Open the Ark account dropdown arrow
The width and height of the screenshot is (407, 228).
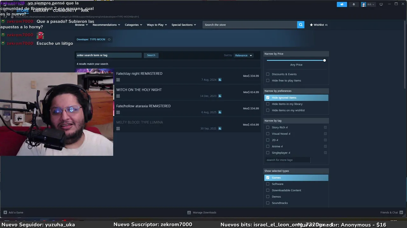[373, 4]
